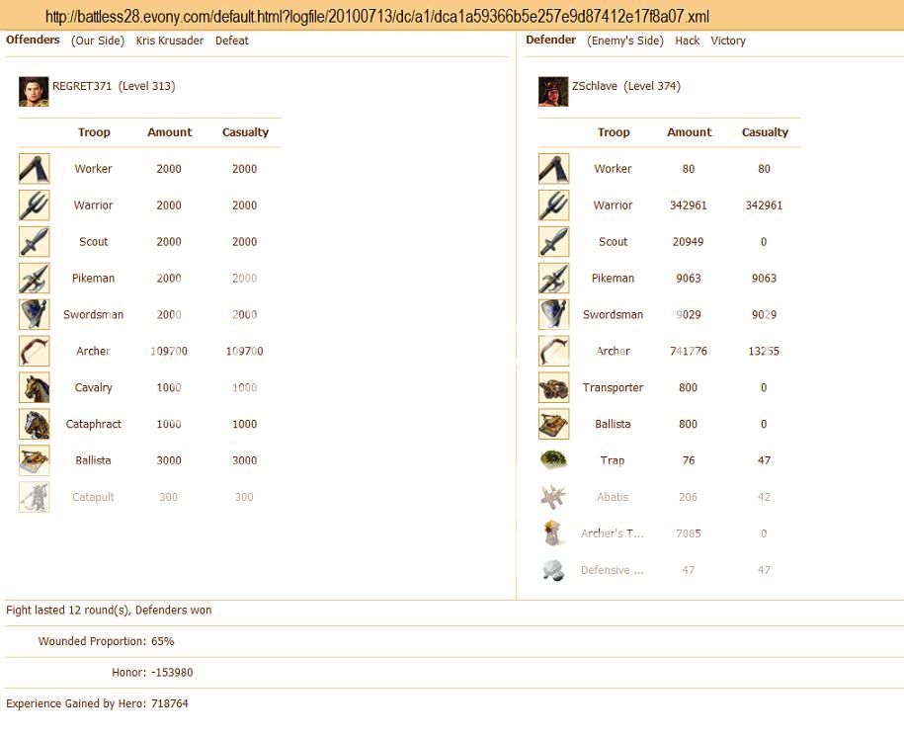Click the defender's Warrior pitchfork icon
Image resolution: width=904 pixels, height=737 pixels.
point(553,205)
